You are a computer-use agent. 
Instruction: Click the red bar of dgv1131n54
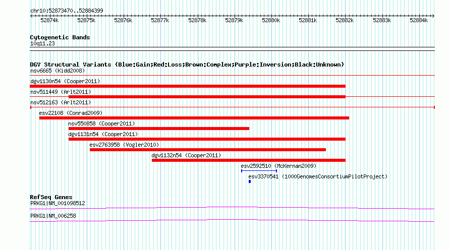pyautogui.click(x=207, y=139)
